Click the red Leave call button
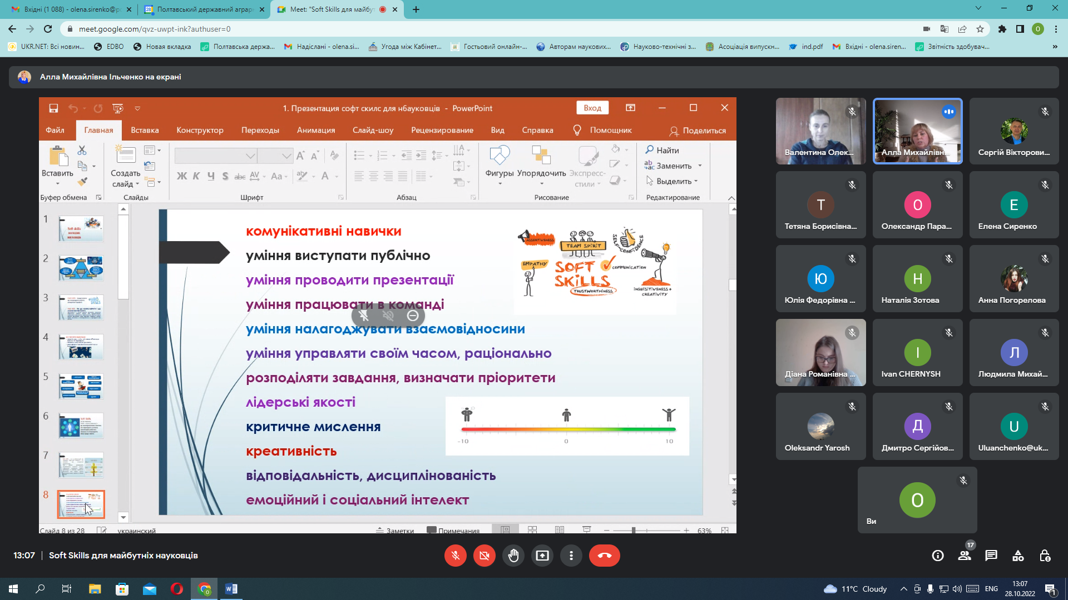1068x600 pixels. coord(605,556)
